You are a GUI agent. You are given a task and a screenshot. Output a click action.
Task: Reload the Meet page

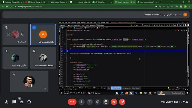tap(11, 7)
